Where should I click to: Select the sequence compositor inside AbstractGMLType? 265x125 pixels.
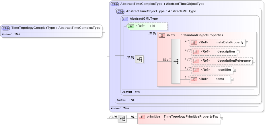click(x=139, y=59)
